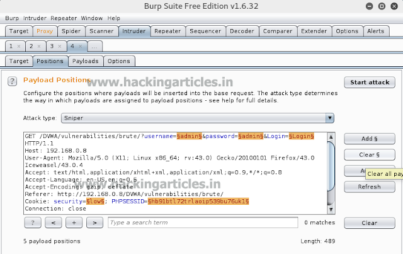Image resolution: width=403 pixels, height=254 pixels.
Task: Click the scrollbar up arrow in request editor
Action: 331,137
